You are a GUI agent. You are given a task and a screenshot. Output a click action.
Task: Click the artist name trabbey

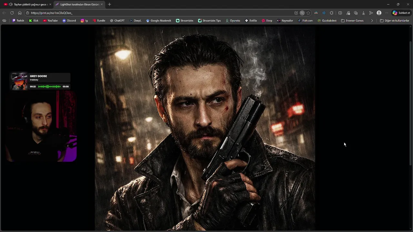tap(34, 80)
